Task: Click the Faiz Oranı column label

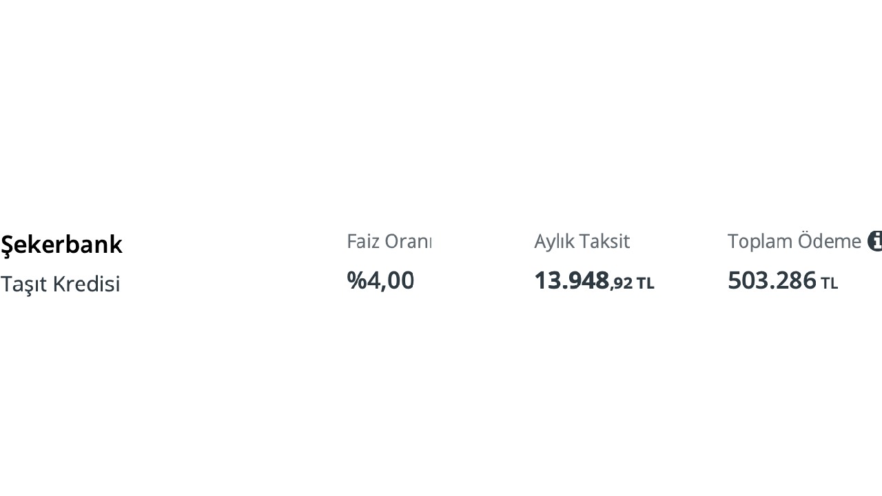Action: (x=389, y=241)
